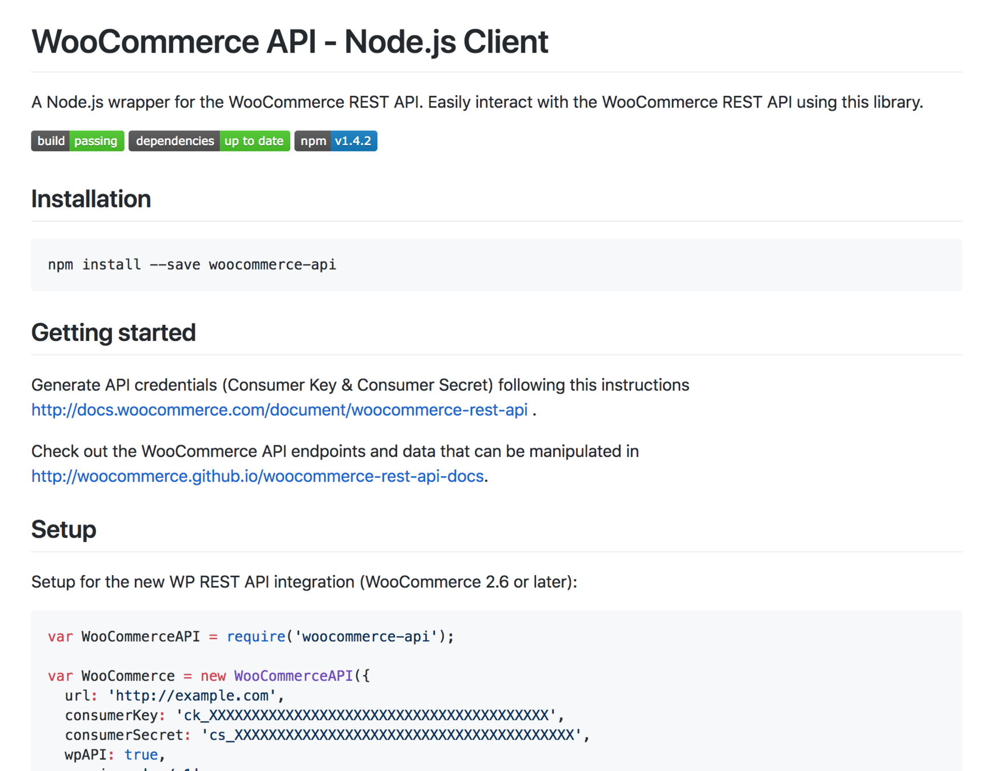Click the 'A Node.js wrapper' description paragraph
This screenshot has height=771, width=984.
pos(477,102)
